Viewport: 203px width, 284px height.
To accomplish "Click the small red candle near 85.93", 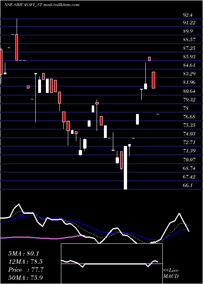I will pos(149,59).
